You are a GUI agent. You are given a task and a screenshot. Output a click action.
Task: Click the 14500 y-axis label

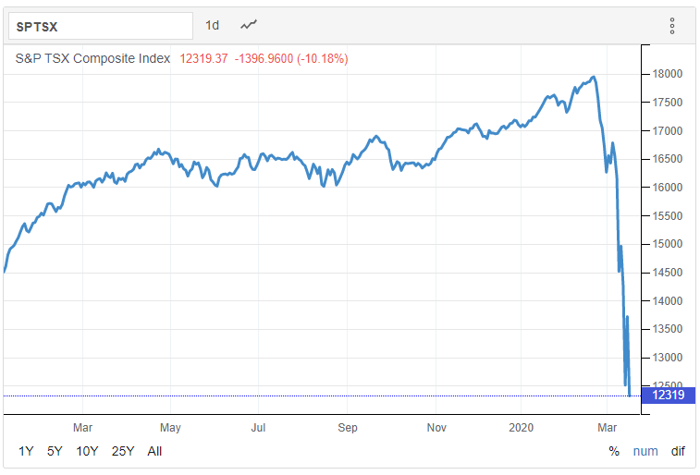tap(668, 273)
